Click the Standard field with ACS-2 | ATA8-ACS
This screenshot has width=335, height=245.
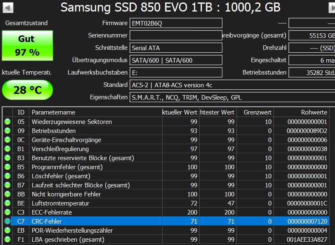click(x=232, y=85)
